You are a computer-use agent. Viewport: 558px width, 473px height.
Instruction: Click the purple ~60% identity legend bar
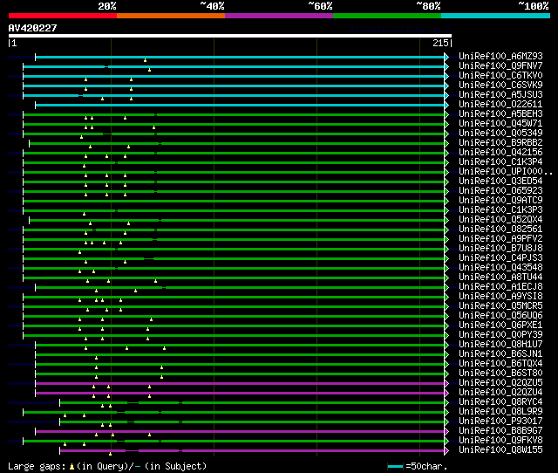pos(278,16)
